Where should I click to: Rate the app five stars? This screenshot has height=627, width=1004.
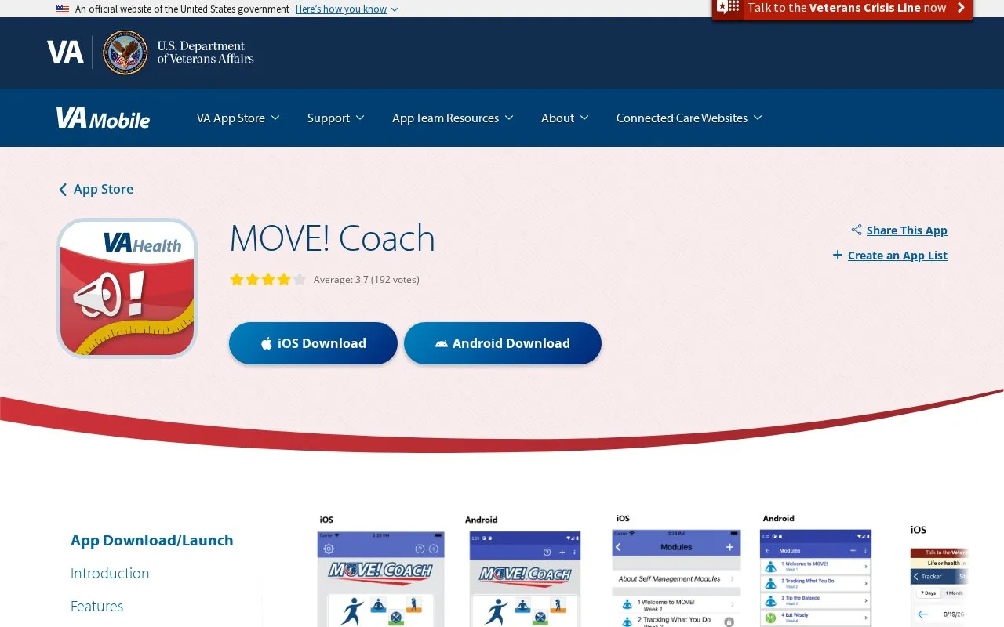[x=299, y=279]
